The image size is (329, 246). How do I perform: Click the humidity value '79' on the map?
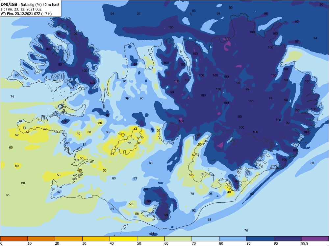tap(43, 117)
